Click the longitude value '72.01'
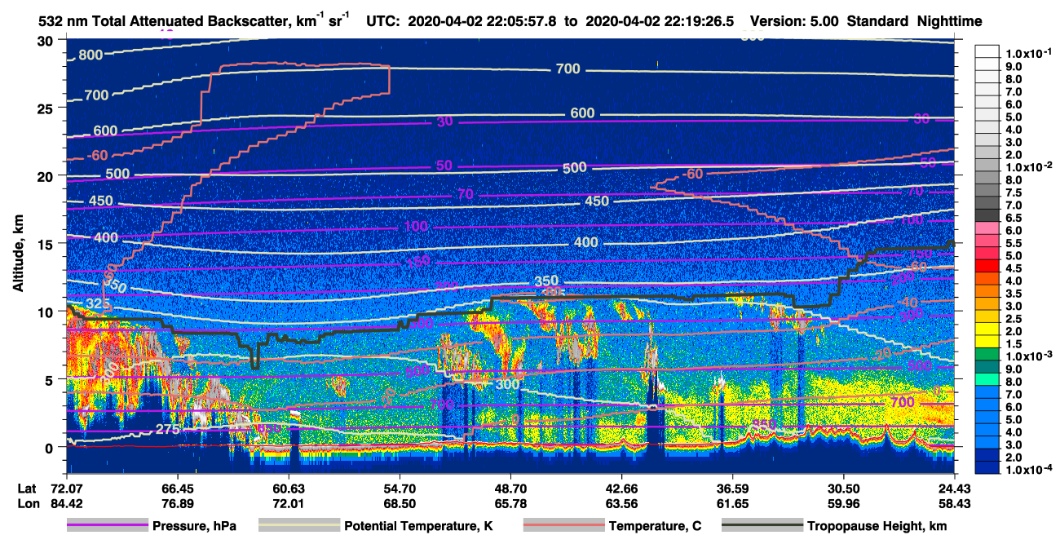This screenshot has height=544, width=1060. (289, 503)
